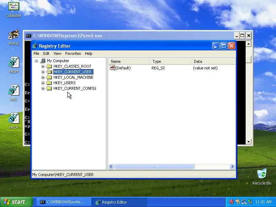Expand HKEY_USERS key
The image size is (276, 207).
pyautogui.click(x=43, y=83)
